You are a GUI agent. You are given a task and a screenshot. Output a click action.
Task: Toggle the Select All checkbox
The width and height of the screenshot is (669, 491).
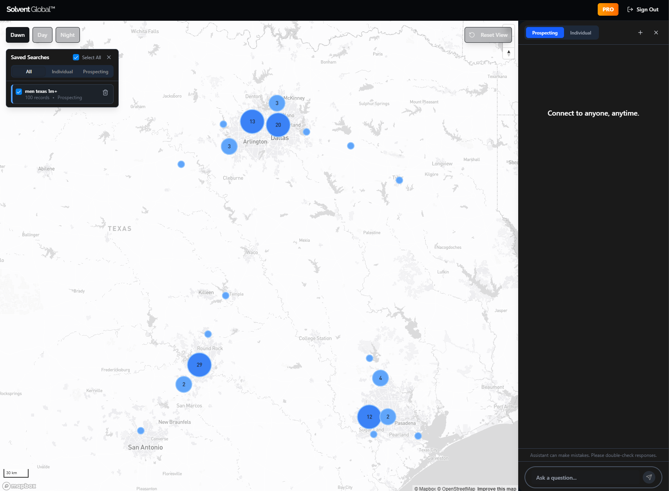tap(76, 57)
